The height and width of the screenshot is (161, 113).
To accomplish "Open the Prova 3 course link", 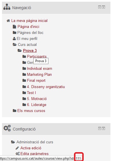I will (30, 50).
